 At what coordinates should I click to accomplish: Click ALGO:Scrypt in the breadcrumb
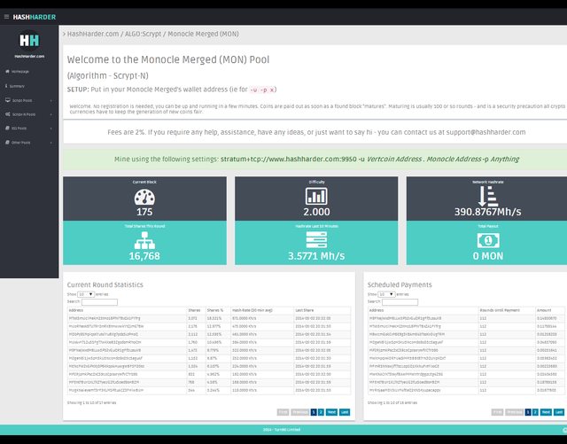[144, 34]
